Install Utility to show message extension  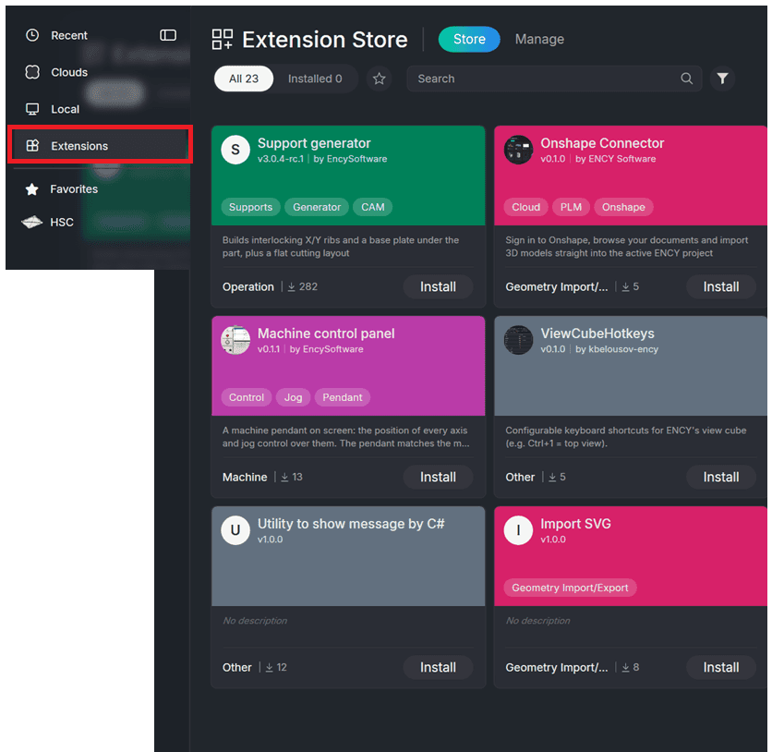pos(439,667)
